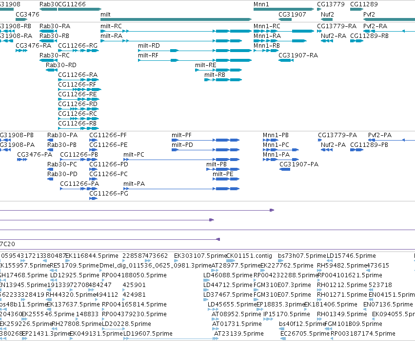
Task: Click transcript CG11266-RB
Action: point(79,128)
